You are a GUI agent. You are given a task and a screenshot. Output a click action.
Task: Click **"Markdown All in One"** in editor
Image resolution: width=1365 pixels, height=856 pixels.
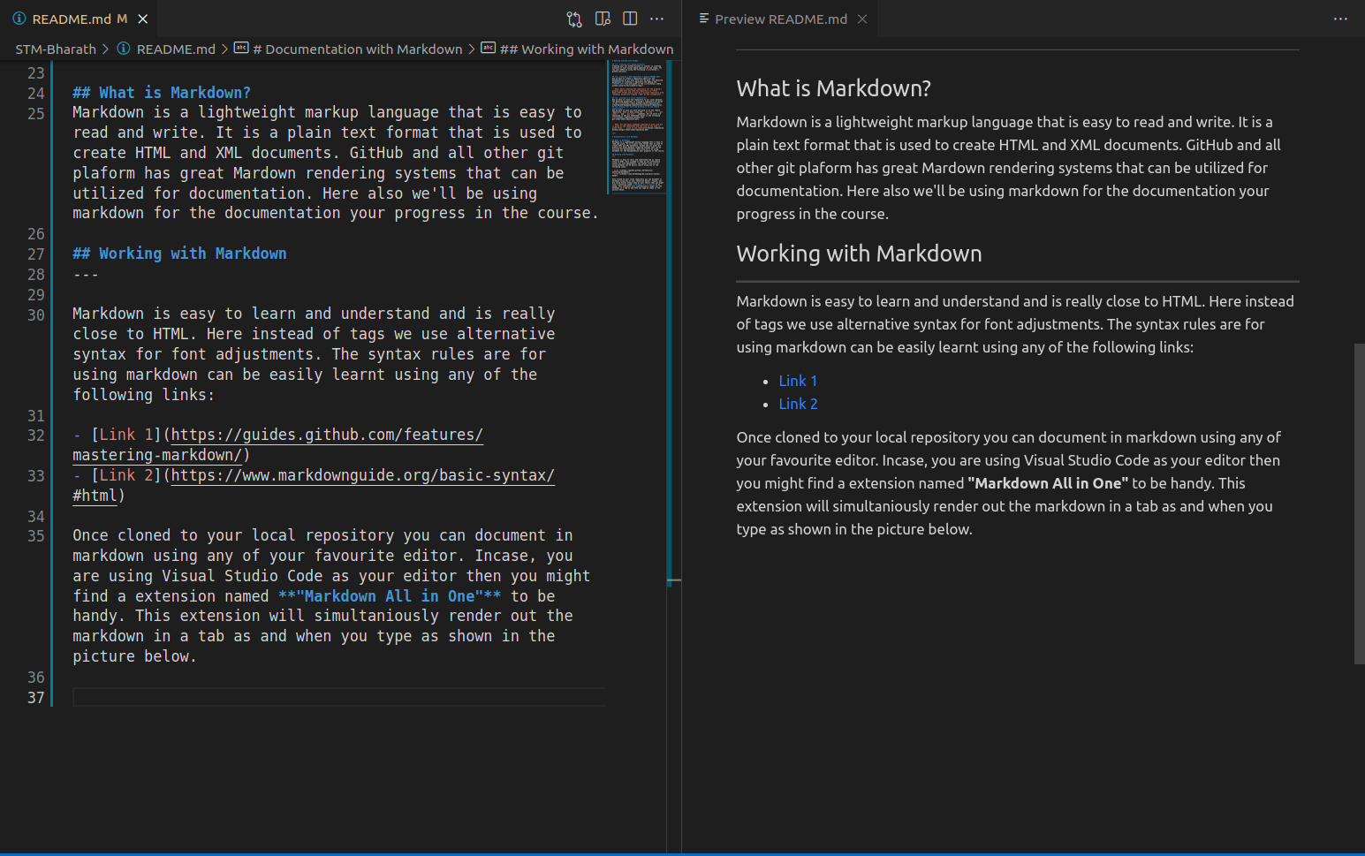(390, 596)
